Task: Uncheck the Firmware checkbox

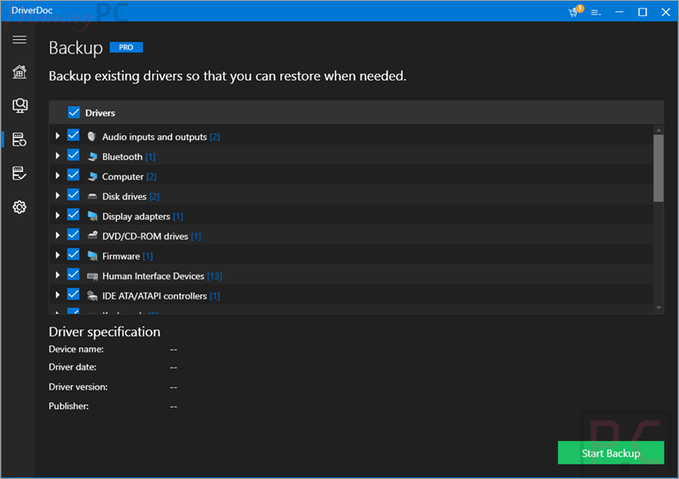Action: 73,254
